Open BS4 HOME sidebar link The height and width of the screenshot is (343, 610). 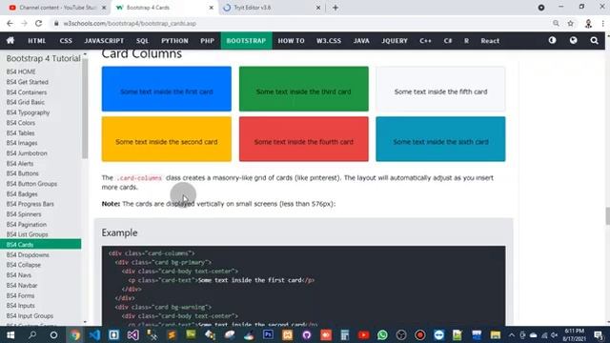[21, 71]
